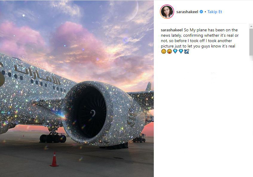Click the SaraShakeel watermark on photo
The height and width of the screenshot is (177, 253).
[x=37, y=63]
